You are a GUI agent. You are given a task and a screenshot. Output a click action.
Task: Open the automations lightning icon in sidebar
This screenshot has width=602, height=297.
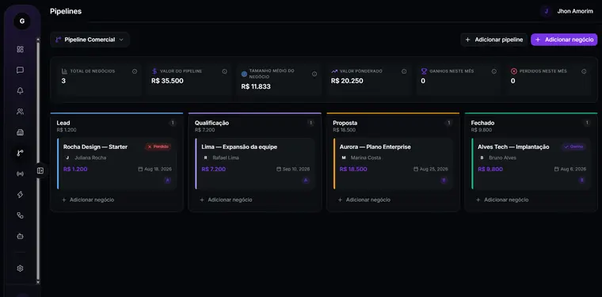click(x=21, y=195)
